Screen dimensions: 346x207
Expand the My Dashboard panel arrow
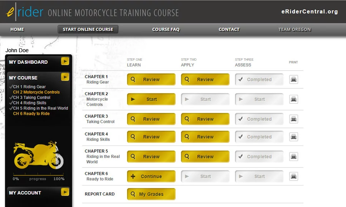pos(65,61)
